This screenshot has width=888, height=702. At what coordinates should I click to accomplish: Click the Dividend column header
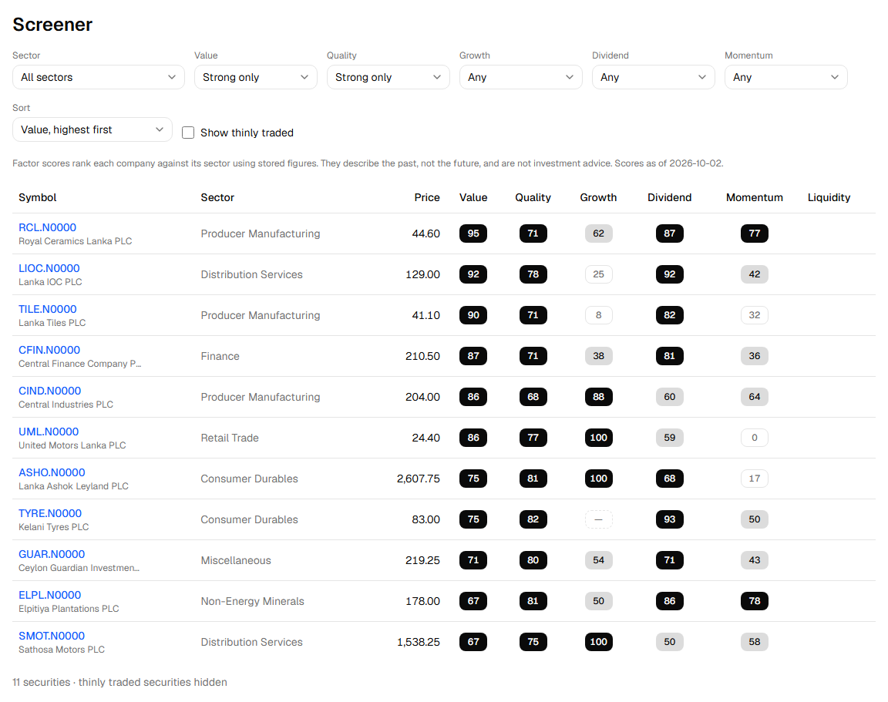point(669,197)
